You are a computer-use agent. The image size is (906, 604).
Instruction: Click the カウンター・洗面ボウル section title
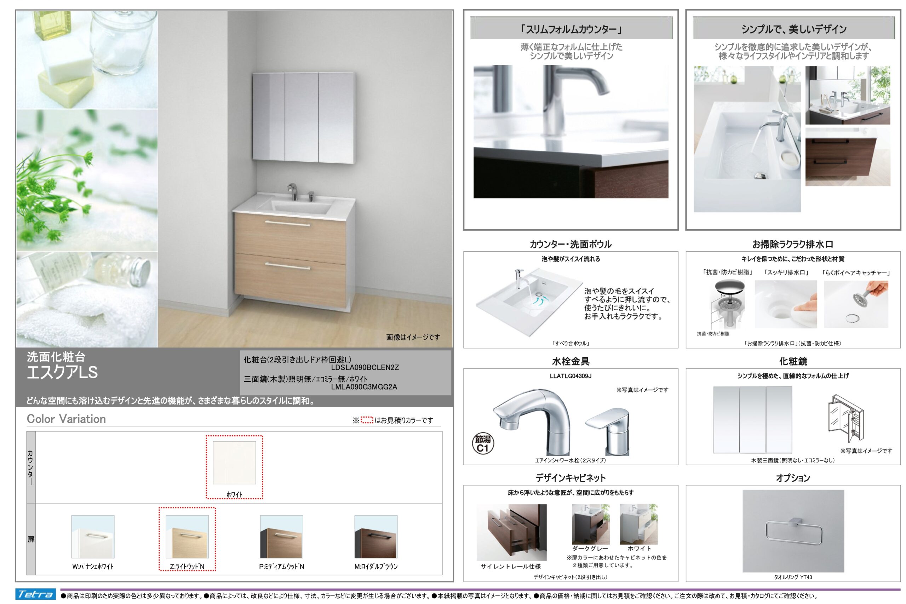(571, 244)
